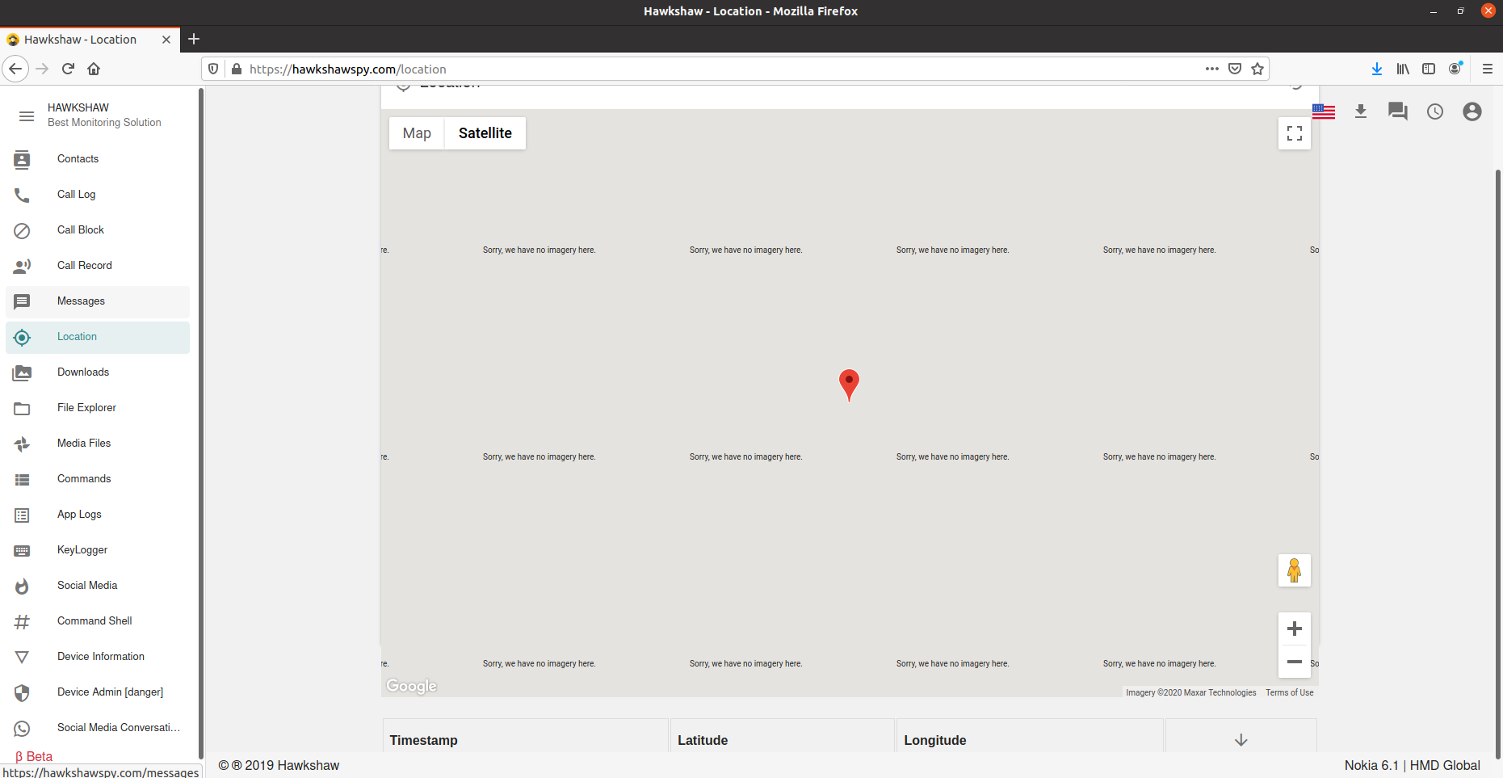Open the hamburger menu beside HAWKSHAW
Image resolution: width=1503 pixels, height=778 pixels.
[x=27, y=116]
